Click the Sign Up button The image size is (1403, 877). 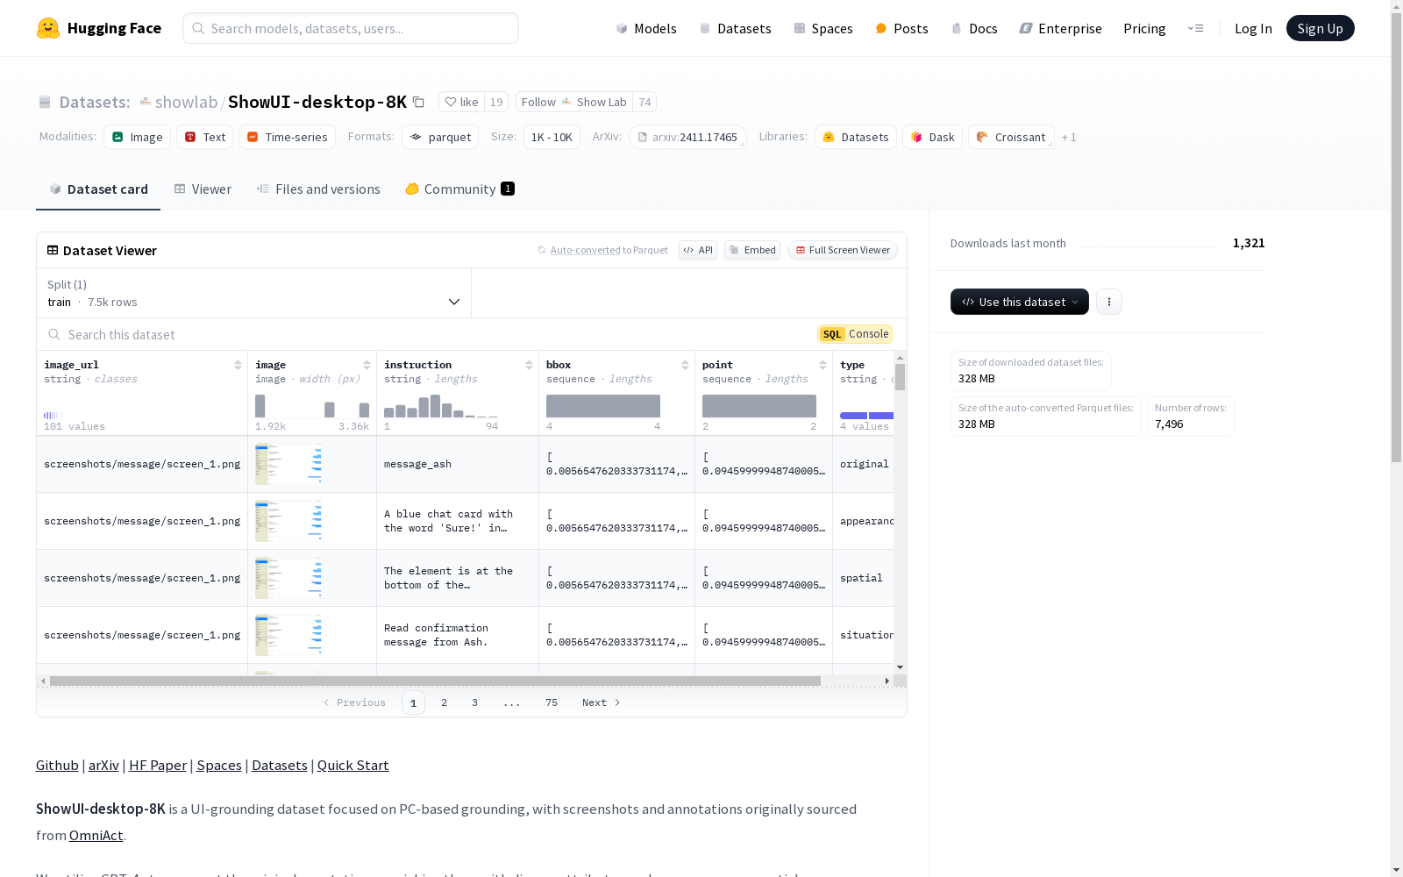1320,28
